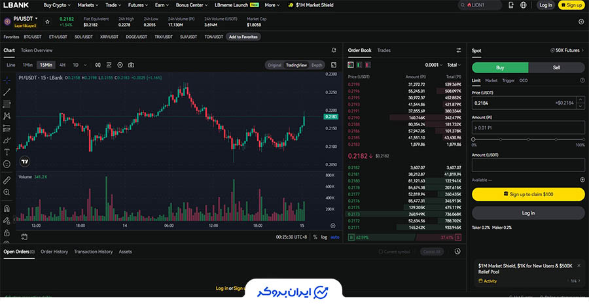Click the zoom-in magnifier tool

click(7, 192)
